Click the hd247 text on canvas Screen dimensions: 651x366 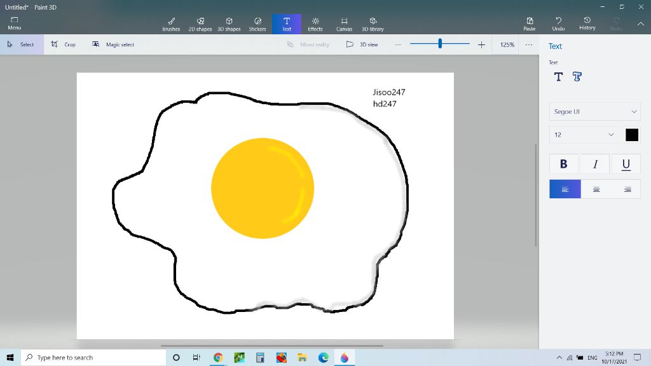(385, 104)
